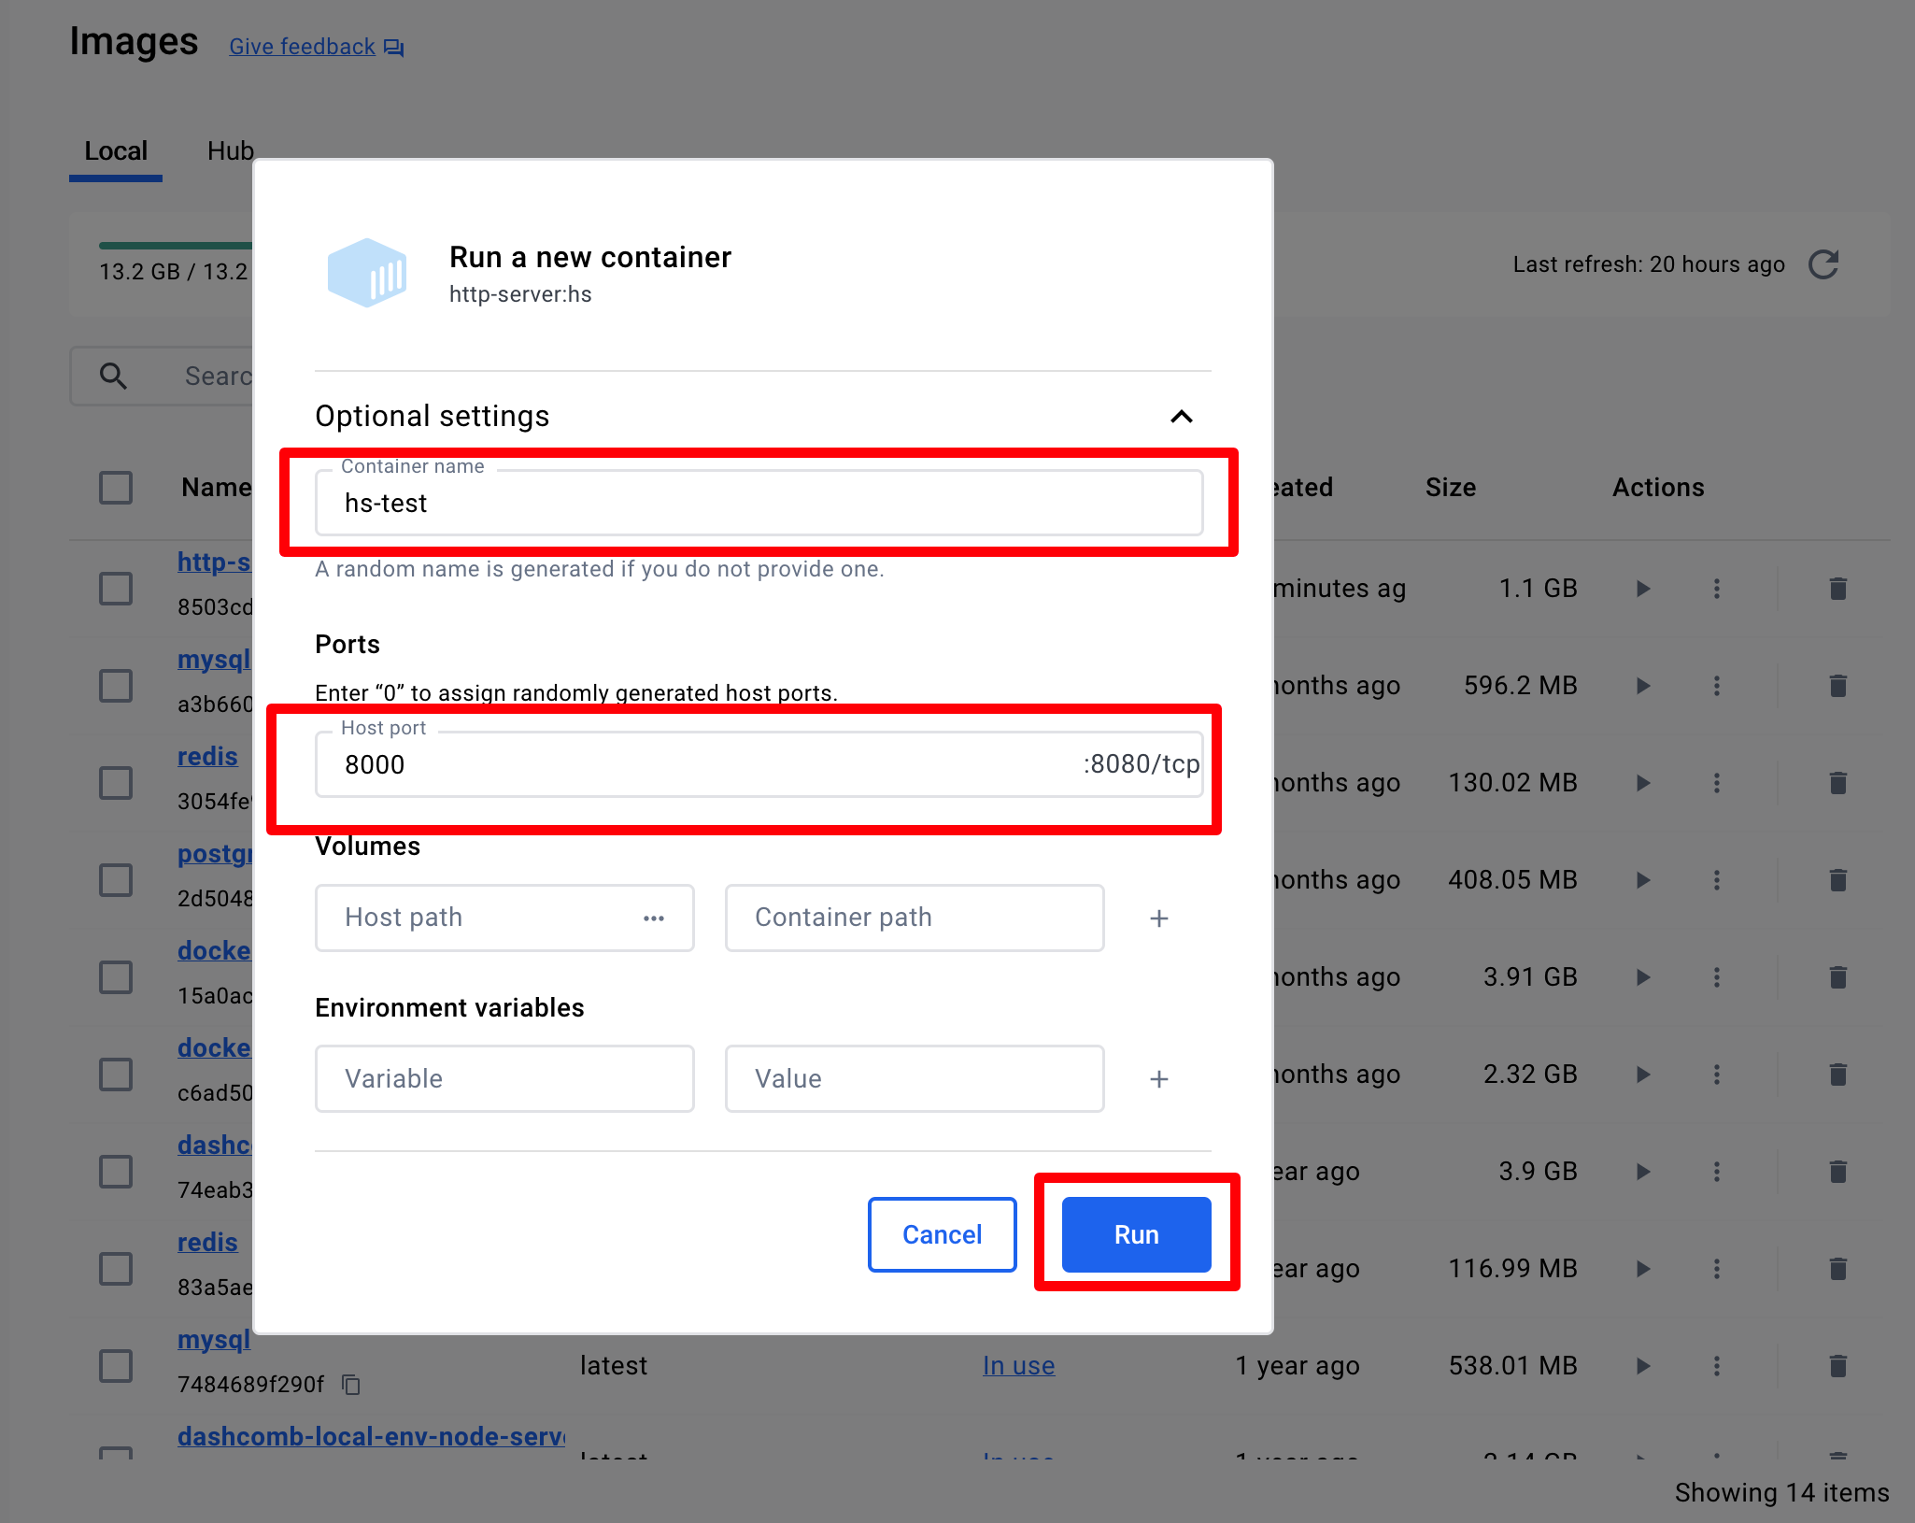The image size is (1915, 1523).
Task: Check the postgres image row checkbox
Action: coord(116,880)
